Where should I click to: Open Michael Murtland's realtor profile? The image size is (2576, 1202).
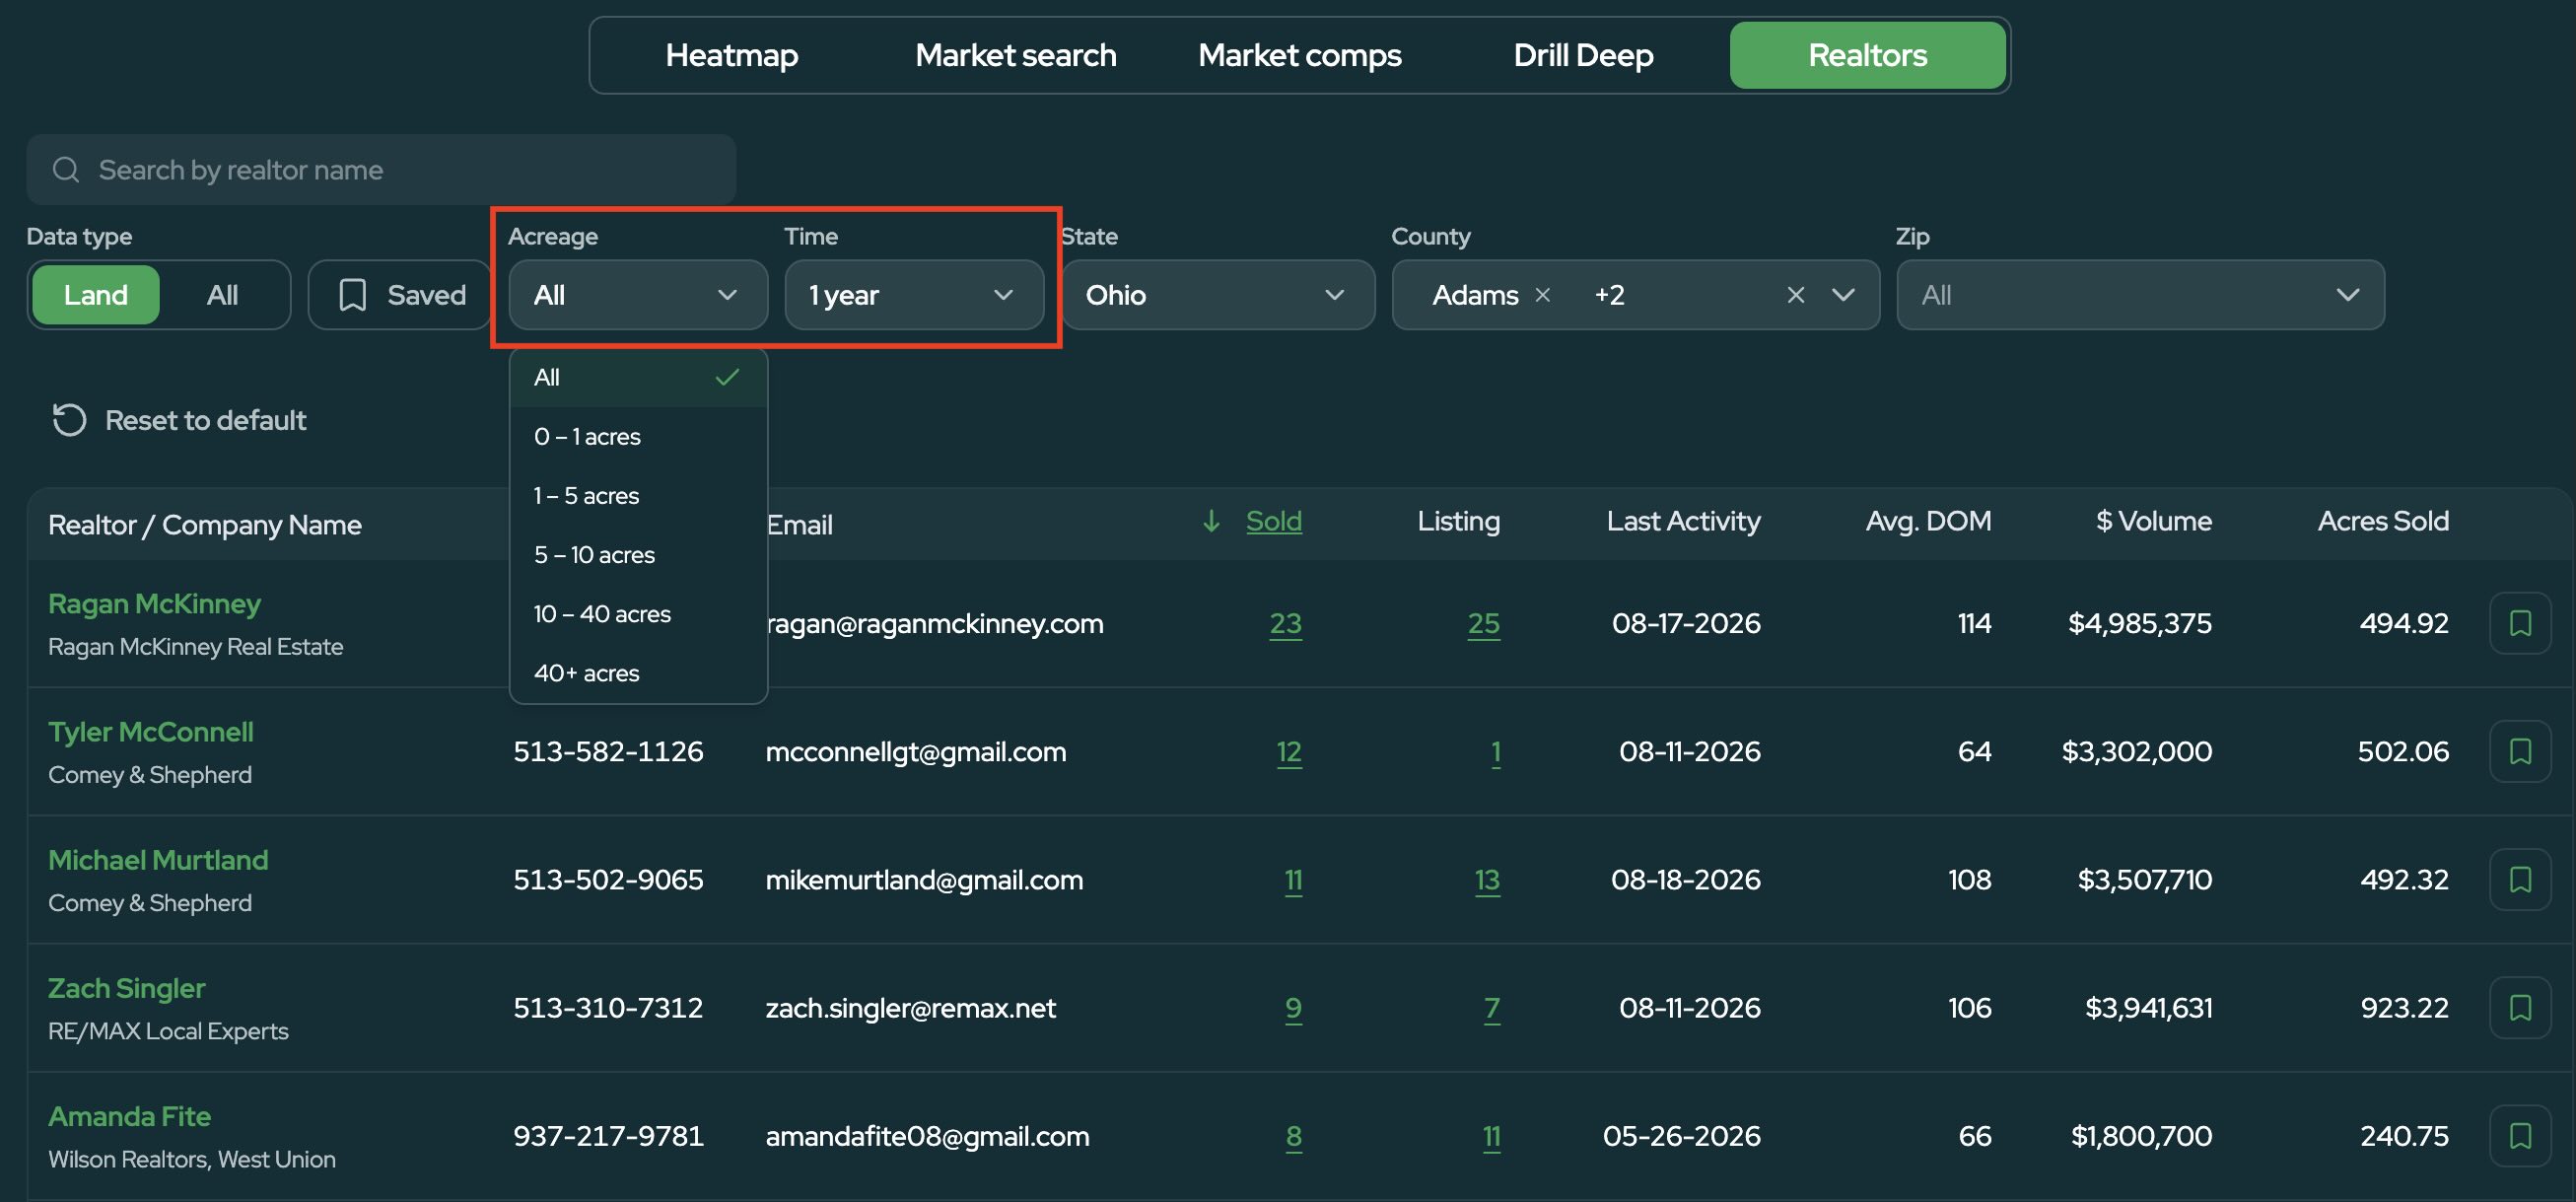[158, 860]
